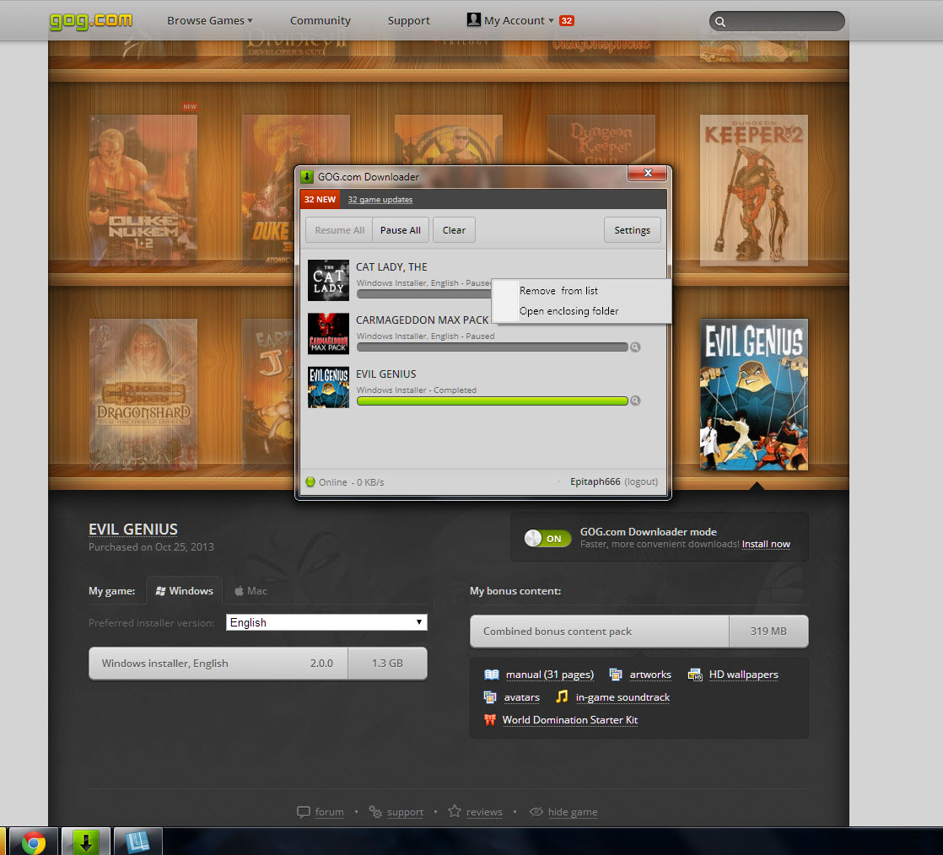Click the Duke Nukem 1+2 shelf cover
Image resolution: width=943 pixels, height=855 pixels.
click(x=143, y=190)
